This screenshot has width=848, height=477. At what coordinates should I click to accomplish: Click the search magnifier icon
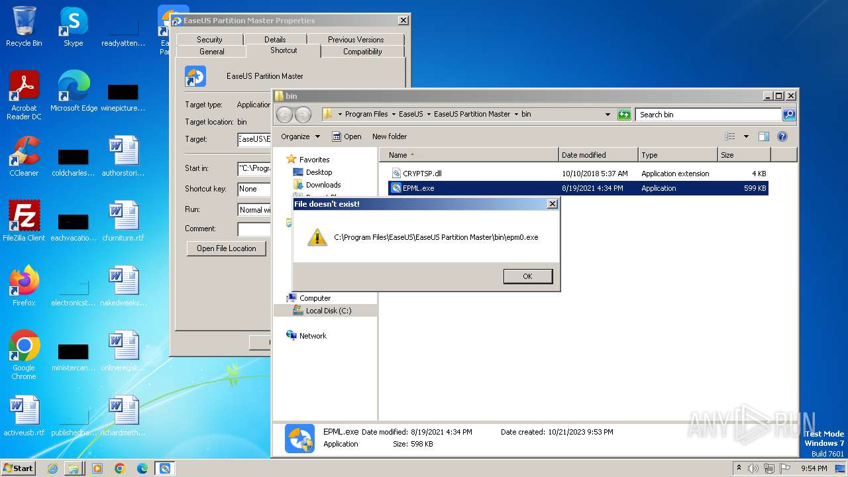click(x=789, y=115)
